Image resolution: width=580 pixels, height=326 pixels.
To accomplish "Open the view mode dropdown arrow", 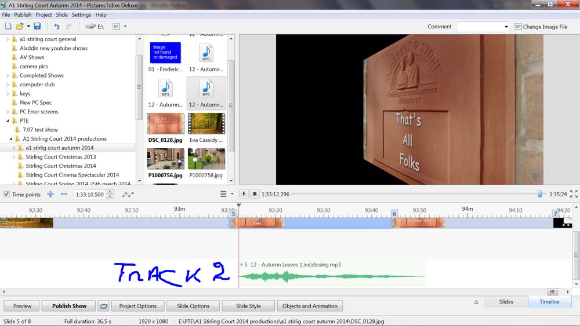I will point(125,27).
